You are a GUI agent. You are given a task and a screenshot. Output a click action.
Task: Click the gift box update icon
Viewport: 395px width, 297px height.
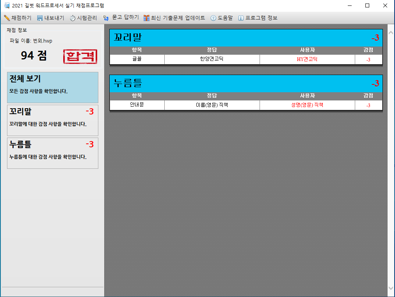(x=146, y=18)
